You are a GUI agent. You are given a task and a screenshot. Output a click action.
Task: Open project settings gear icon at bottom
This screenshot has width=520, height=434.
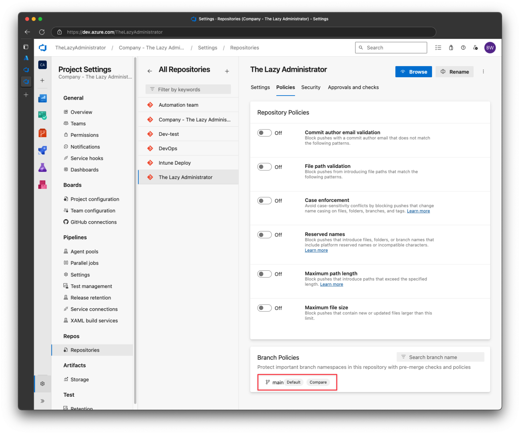click(42, 384)
